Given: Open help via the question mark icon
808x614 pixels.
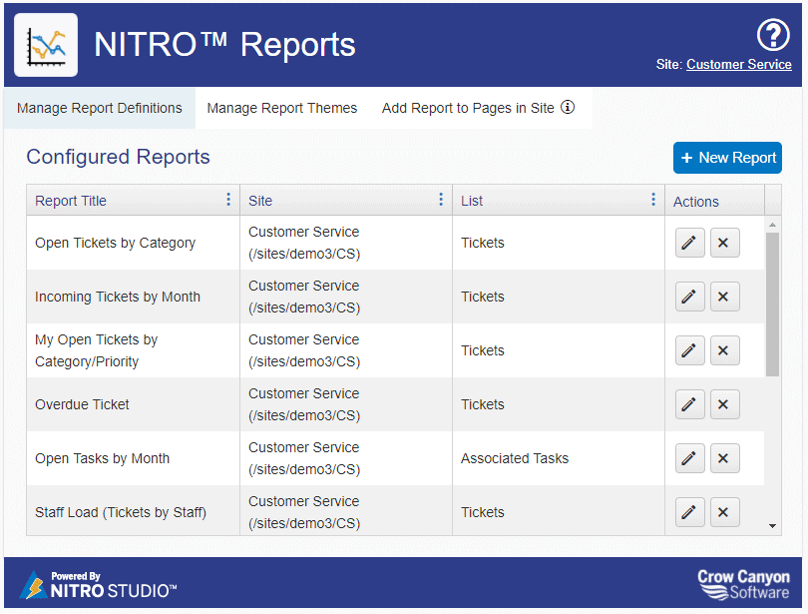Looking at the screenshot, I should pos(773,35).
